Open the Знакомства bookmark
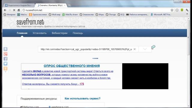This screenshot has width=192, height=108. pyautogui.click(x=87, y=15)
